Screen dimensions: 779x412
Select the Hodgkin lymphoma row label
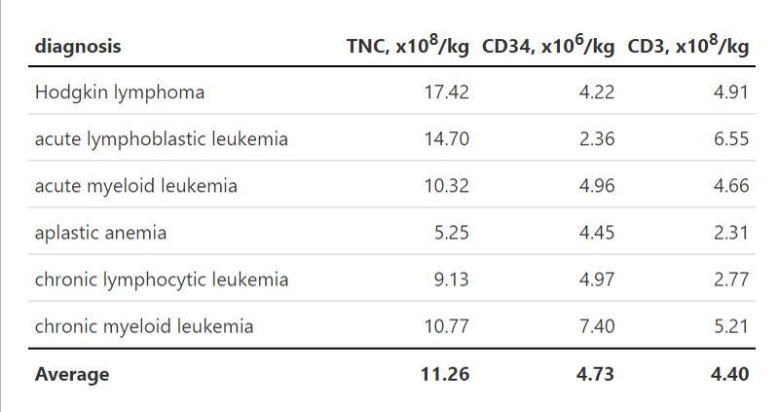[119, 93]
